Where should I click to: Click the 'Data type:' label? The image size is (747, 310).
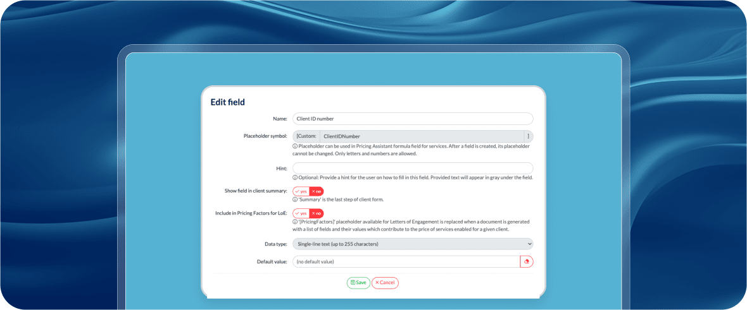click(x=275, y=244)
